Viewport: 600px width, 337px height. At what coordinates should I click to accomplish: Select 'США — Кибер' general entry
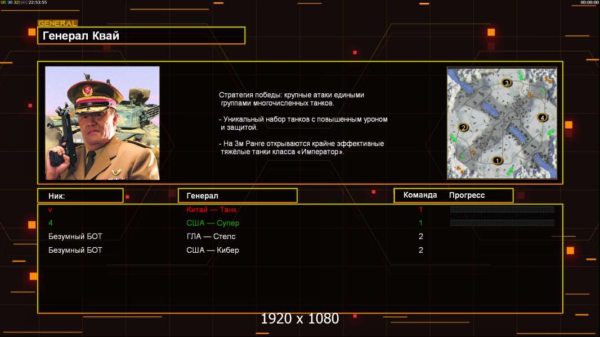212,250
